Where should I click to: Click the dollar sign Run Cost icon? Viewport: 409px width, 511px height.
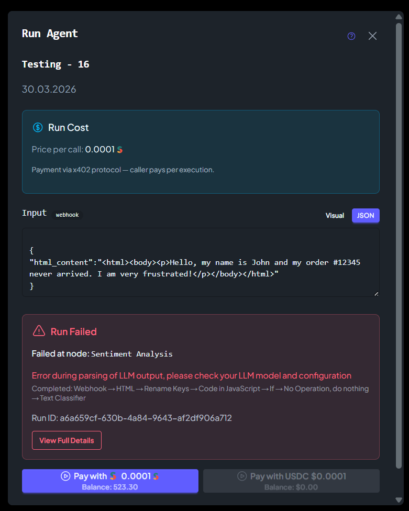(x=38, y=127)
